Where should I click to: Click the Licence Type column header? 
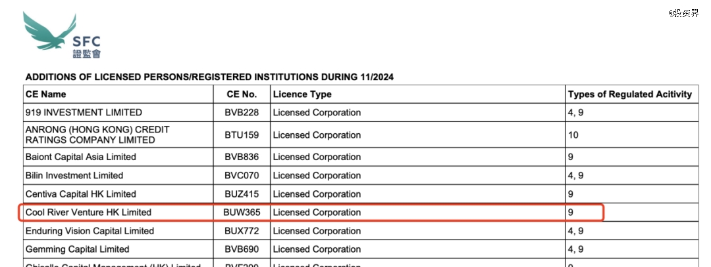coord(302,94)
